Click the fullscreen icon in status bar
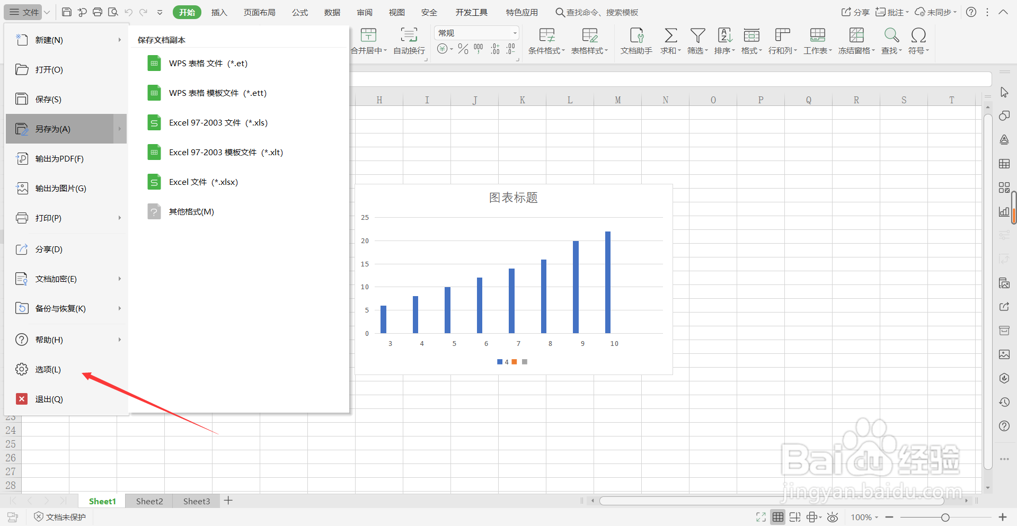The width and height of the screenshot is (1017, 526). point(761,517)
